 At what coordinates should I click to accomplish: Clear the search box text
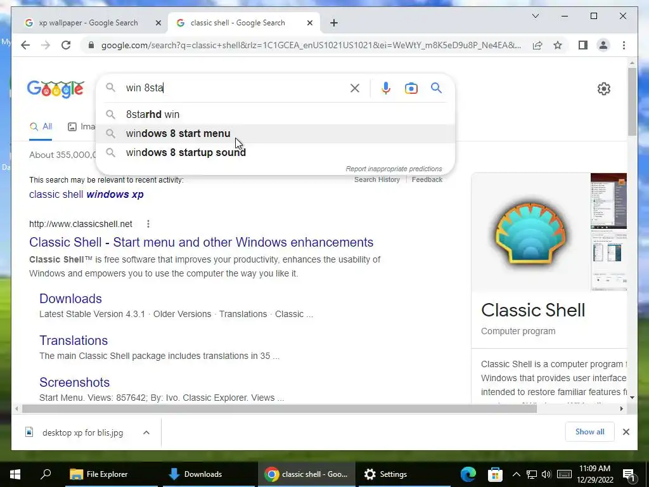tap(355, 88)
